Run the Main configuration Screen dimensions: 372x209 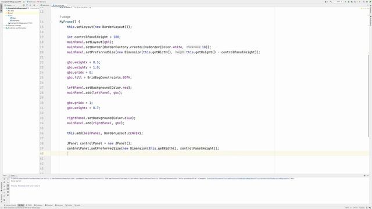tap(345, 2)
